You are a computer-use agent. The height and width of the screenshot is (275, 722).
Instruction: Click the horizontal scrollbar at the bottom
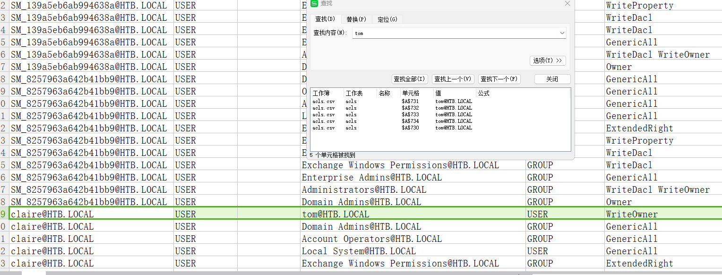pyautogui.click(x=284, y=273)
